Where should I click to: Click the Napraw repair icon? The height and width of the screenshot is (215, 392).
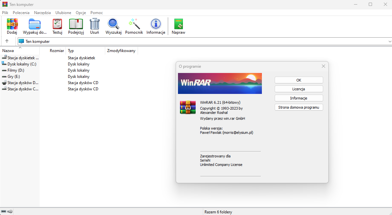[179, 24]
